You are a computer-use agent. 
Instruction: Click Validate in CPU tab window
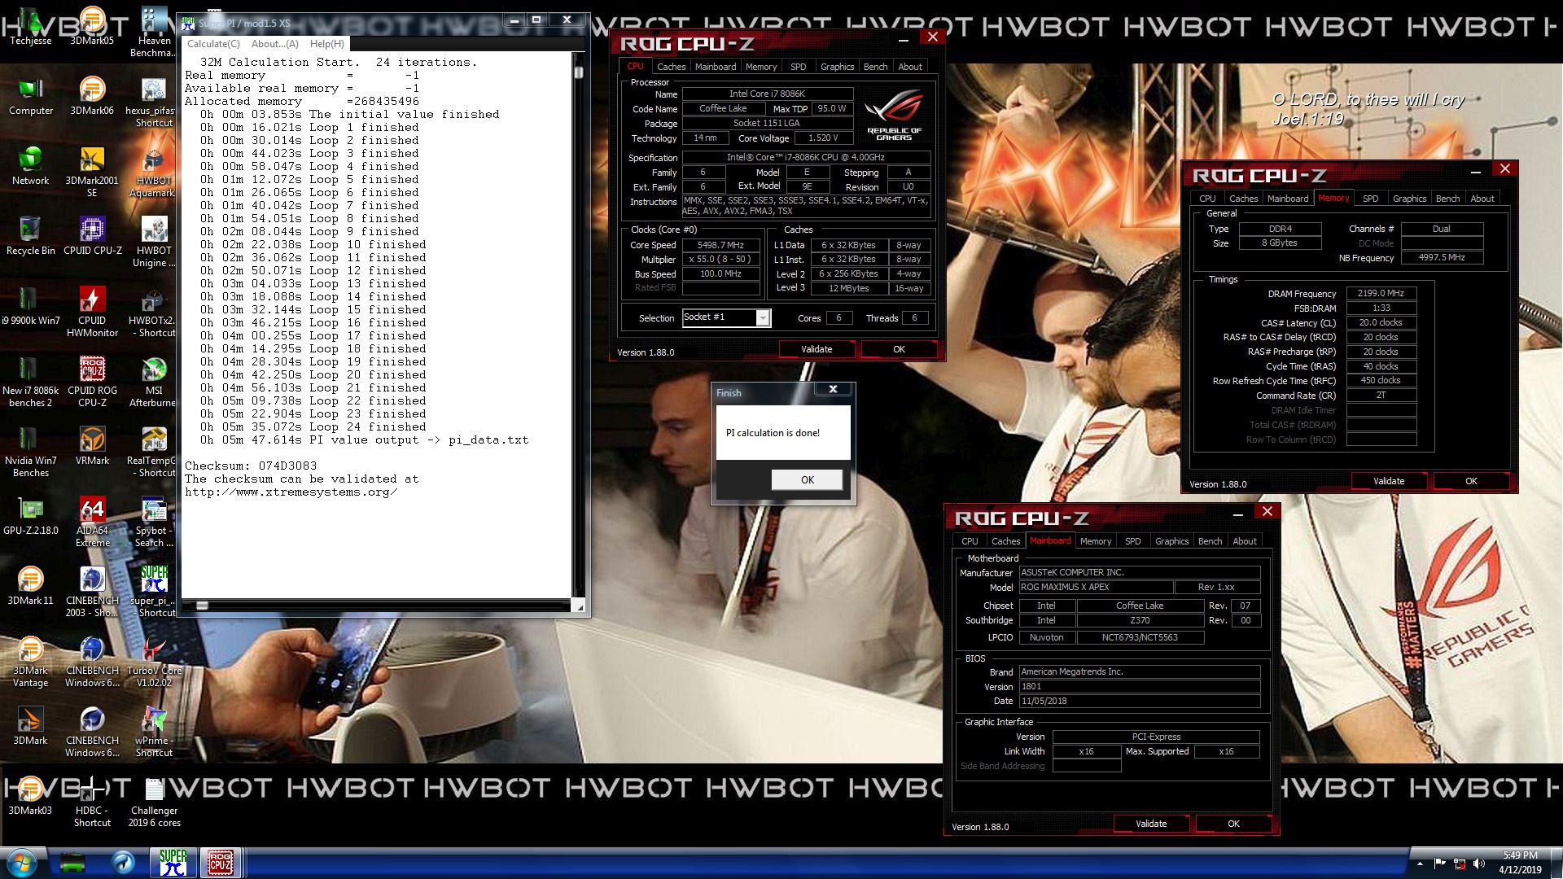click(x=817, y=349)
